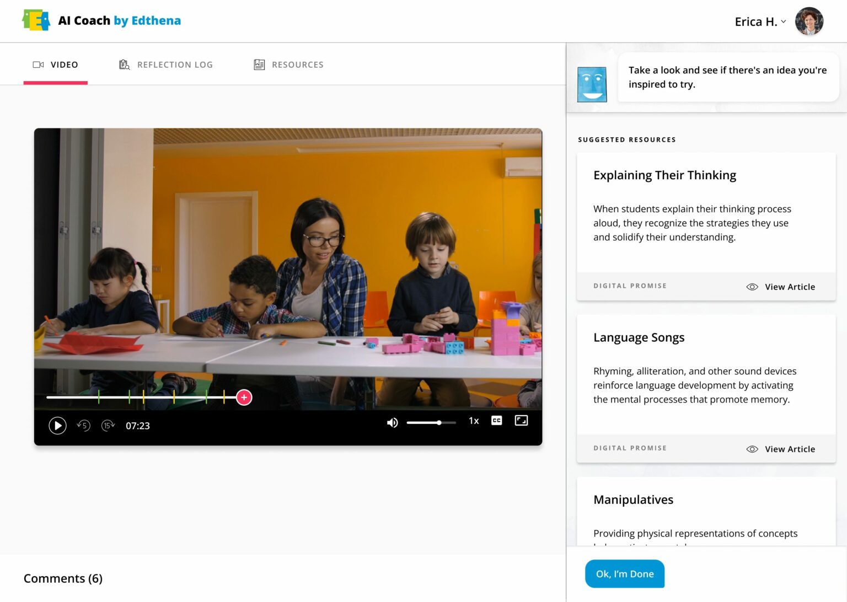Select the Video tab
The height and width of the screenshot is (602, 847).
pos(56,64)
